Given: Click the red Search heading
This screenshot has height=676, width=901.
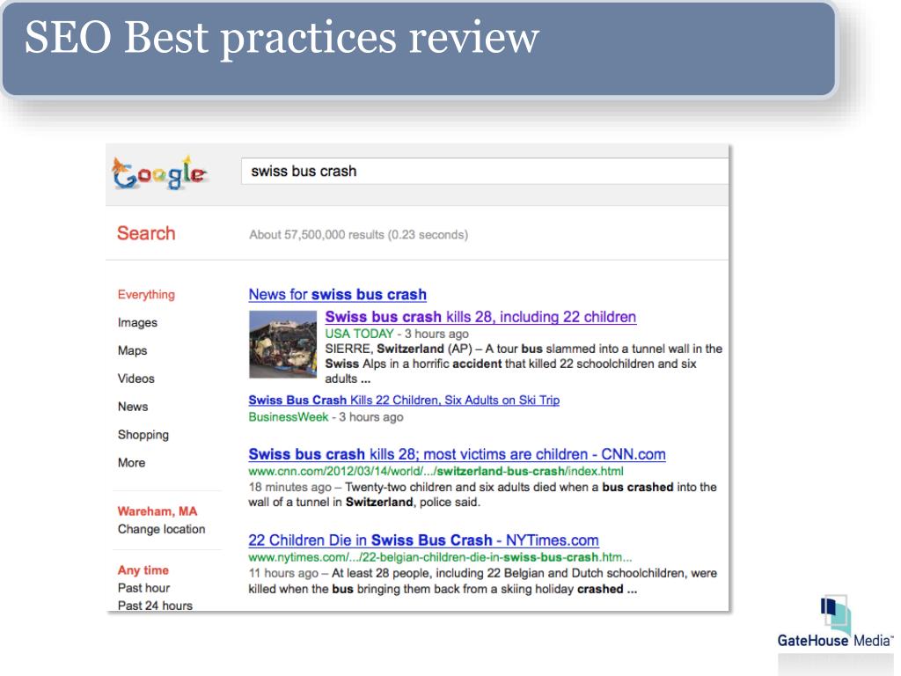Looking at the screenshot, I should point(146,233).
